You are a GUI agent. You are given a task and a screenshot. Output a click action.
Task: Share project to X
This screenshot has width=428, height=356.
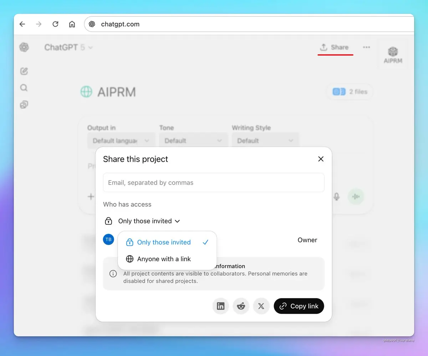261,306
